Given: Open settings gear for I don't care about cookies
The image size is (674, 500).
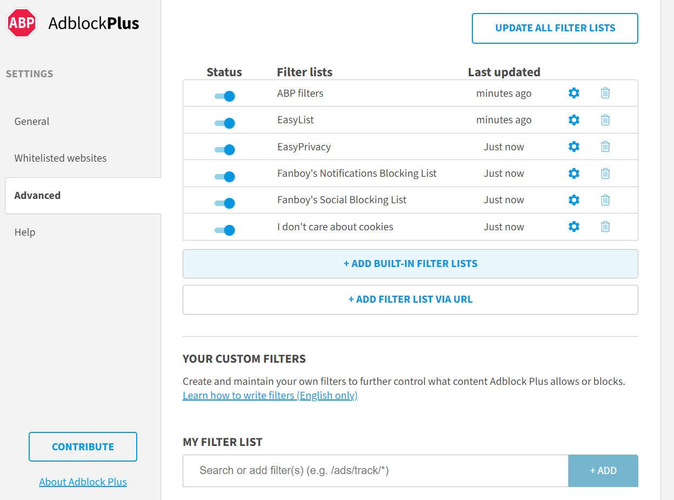Looking at the screenshot, I should coord(573,226).
